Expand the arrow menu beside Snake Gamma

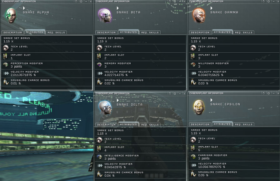tap(212, 8)
